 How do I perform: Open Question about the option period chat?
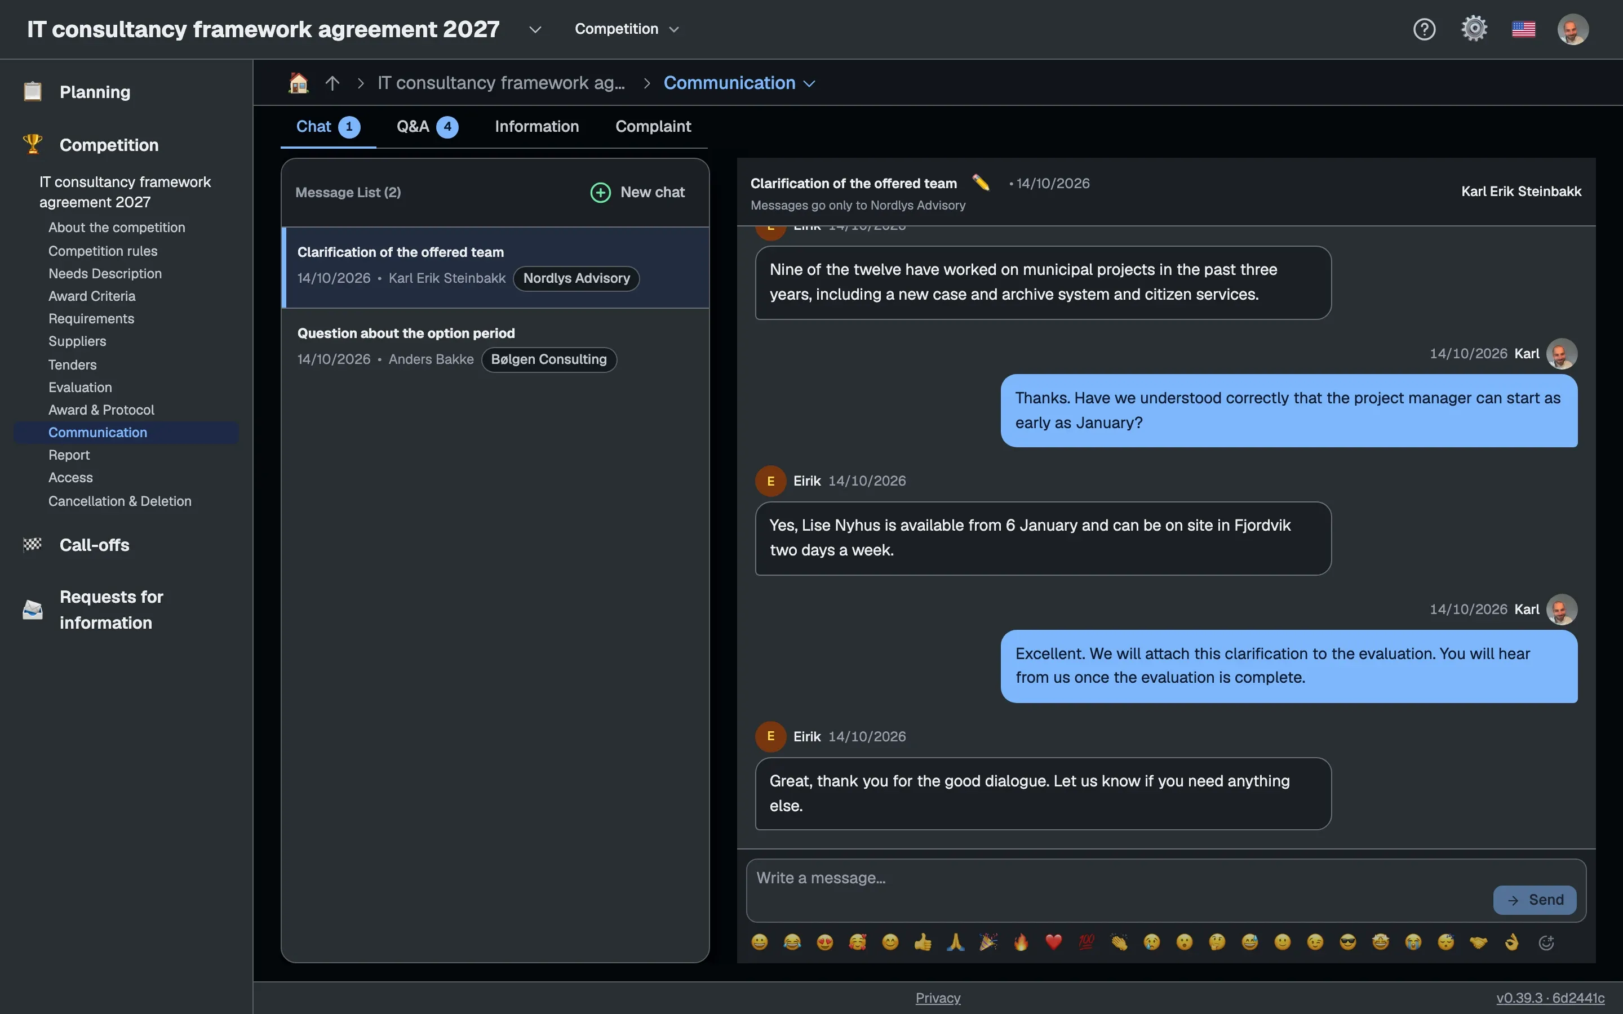click(x=495, y=348)
